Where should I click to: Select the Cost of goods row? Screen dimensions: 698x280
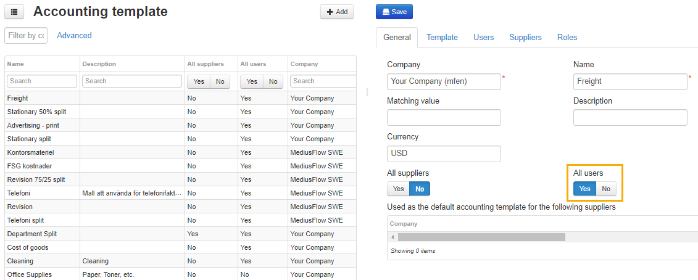pos(180,247)
